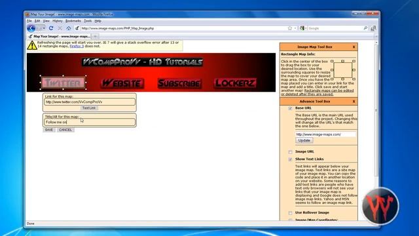The image size is (419, 236).
Task: Stop loading with the X icon
Action: pyautogui.click(x=60, y=28)
